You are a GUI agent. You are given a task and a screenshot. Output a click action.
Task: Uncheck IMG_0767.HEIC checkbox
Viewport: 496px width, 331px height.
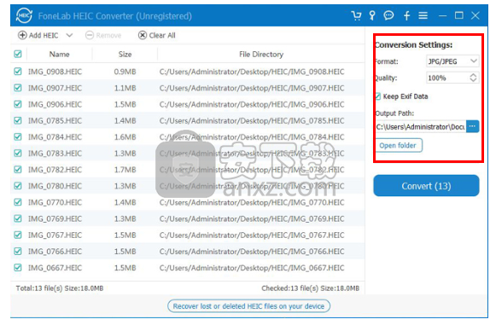click(x=18, y=235)
